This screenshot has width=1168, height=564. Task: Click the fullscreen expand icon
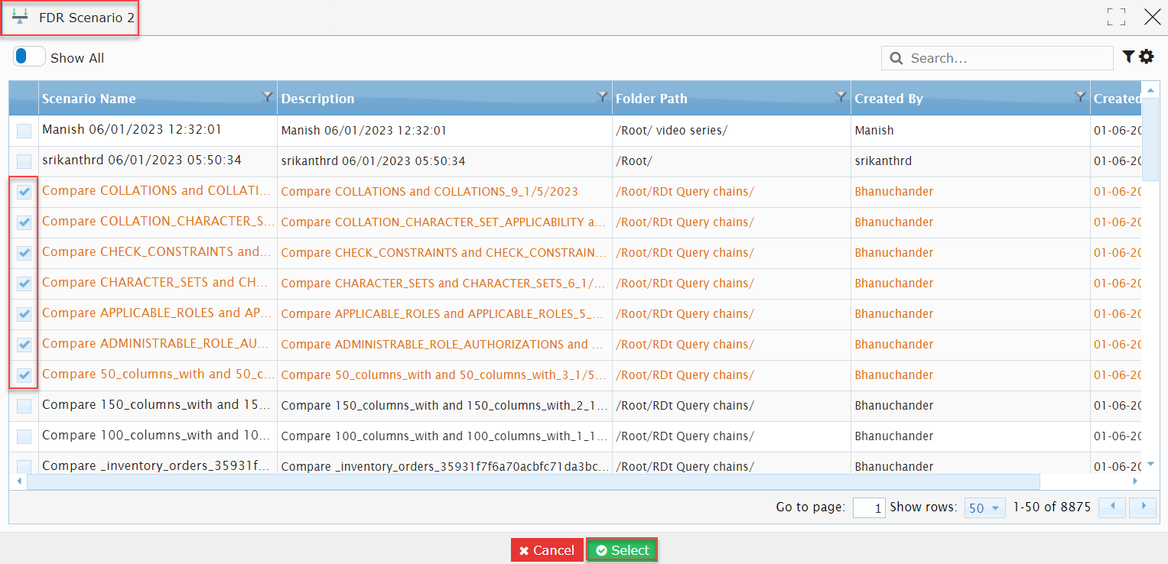1116,18
